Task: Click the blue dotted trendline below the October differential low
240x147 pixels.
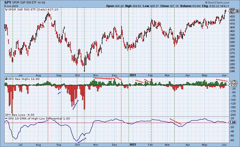Action: pos(82,140)
